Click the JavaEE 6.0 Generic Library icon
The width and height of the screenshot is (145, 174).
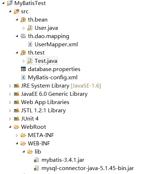(16, 94)
